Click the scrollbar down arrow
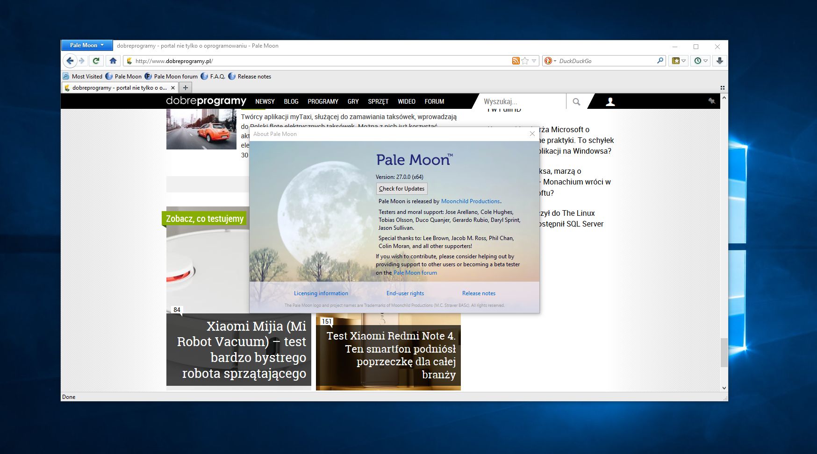The width and height of the screenshot is (817, 454). click(724, 388)
